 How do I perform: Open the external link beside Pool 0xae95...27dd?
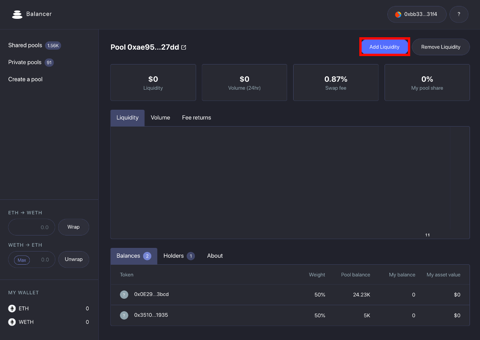[184, 47]
